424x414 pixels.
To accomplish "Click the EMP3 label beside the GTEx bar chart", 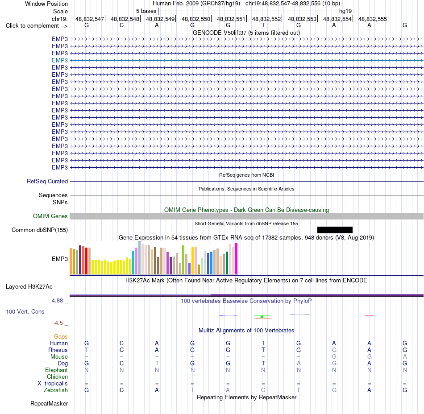I will (60, 259).
